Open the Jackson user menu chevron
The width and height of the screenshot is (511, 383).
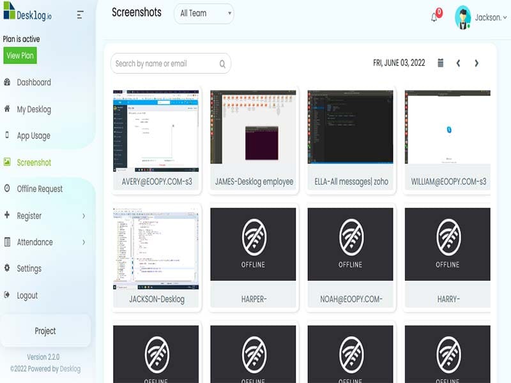click(x=505, y=18)
